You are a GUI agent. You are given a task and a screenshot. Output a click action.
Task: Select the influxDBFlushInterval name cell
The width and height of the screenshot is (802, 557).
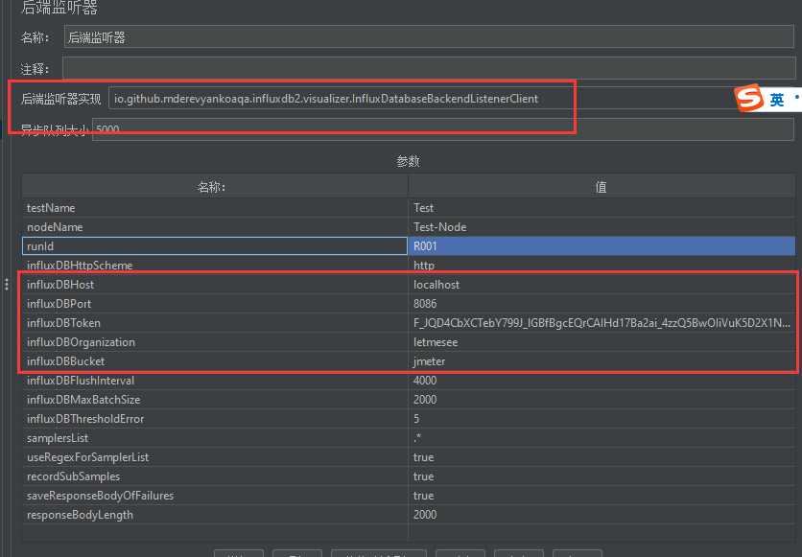click(215, 381)
